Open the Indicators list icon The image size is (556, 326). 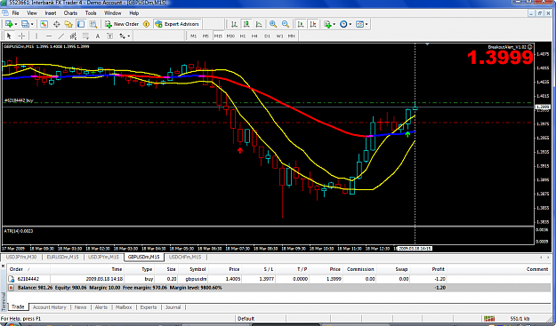(x=327, y=24)
